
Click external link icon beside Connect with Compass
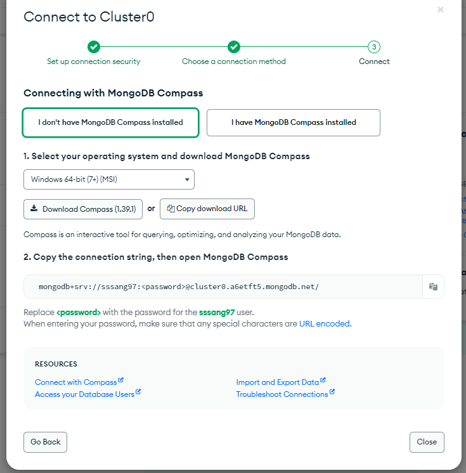coord(120,380)
